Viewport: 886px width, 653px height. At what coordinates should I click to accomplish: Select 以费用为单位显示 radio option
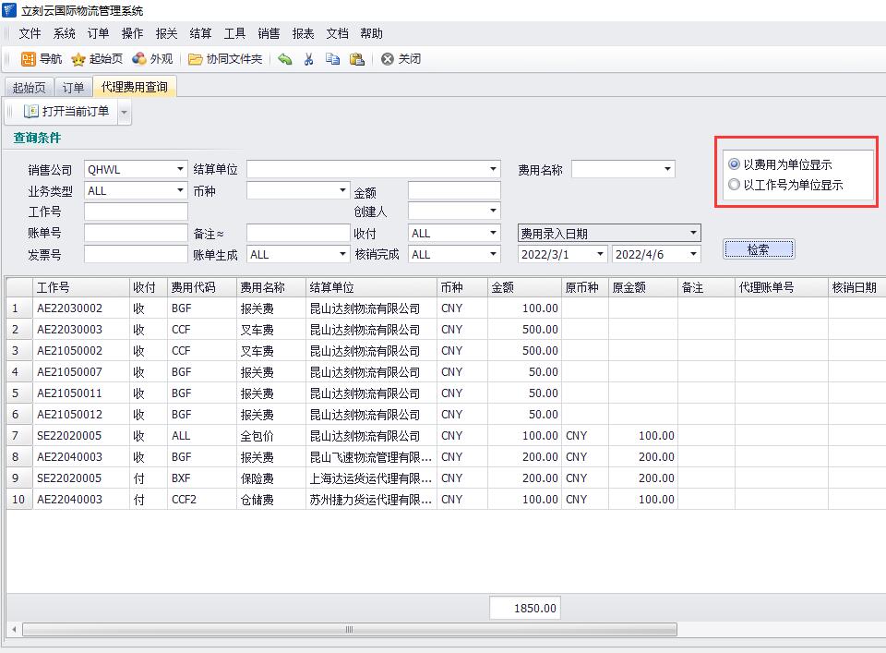click(734, 164)
